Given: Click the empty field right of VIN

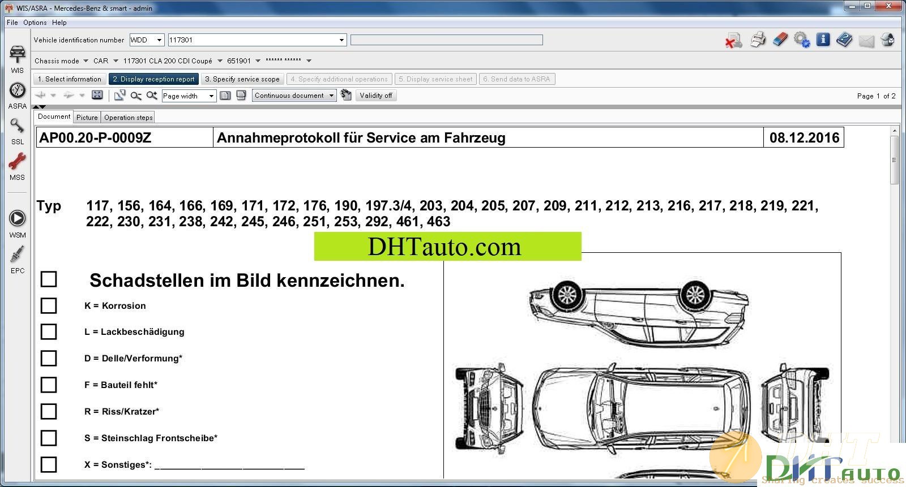Looking at the screenshot, I should coord(447,40).
